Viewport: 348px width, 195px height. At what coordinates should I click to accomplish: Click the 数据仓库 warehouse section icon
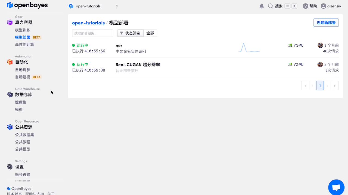coord(10,95)
